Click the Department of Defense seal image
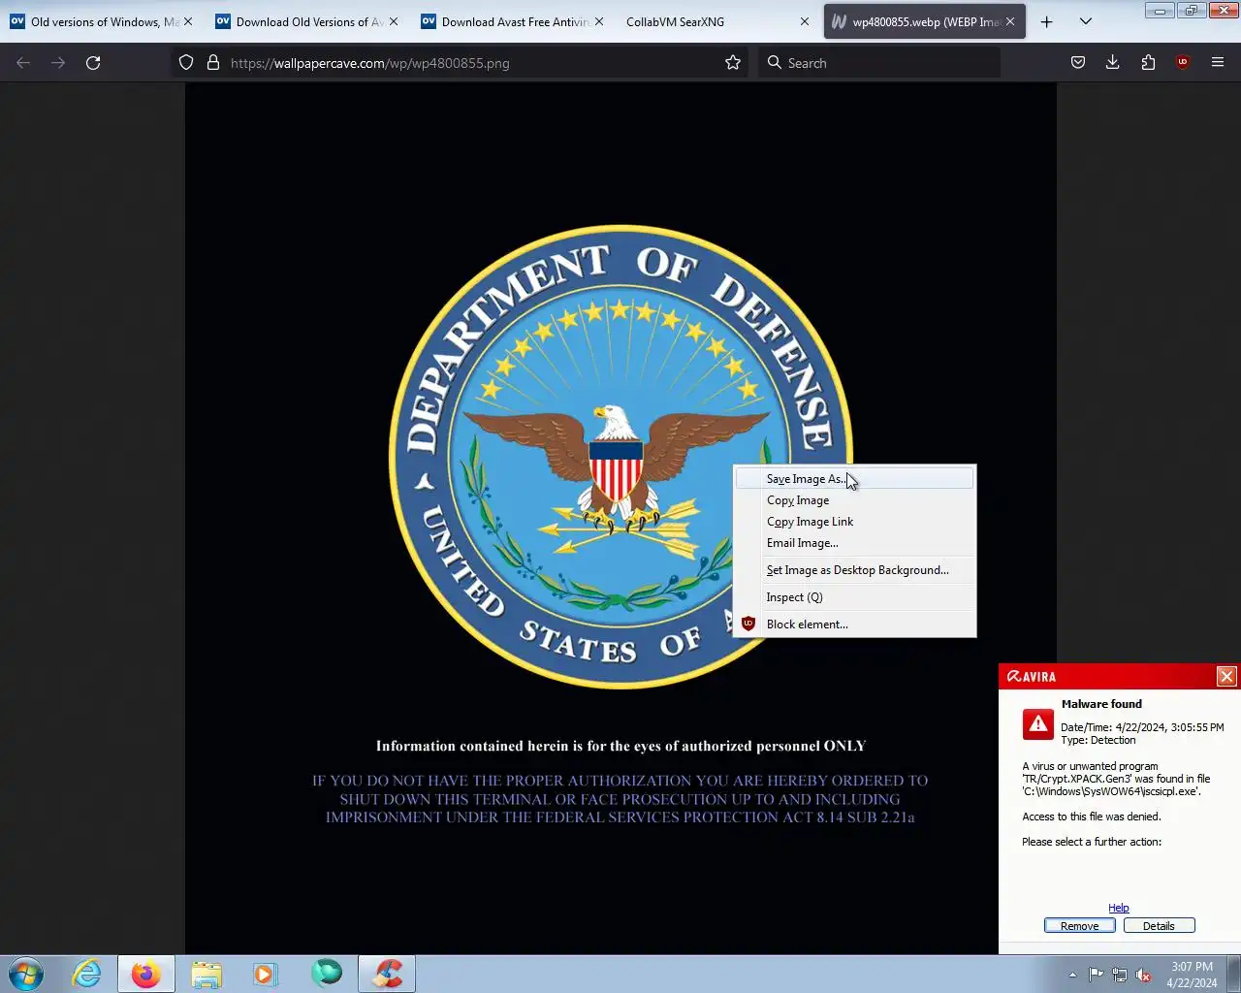 point(620,456)
